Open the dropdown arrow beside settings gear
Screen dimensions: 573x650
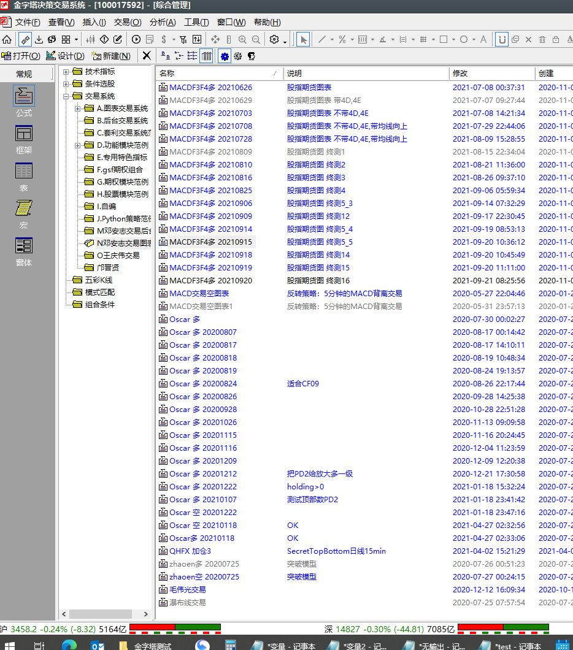pos(285,42)
